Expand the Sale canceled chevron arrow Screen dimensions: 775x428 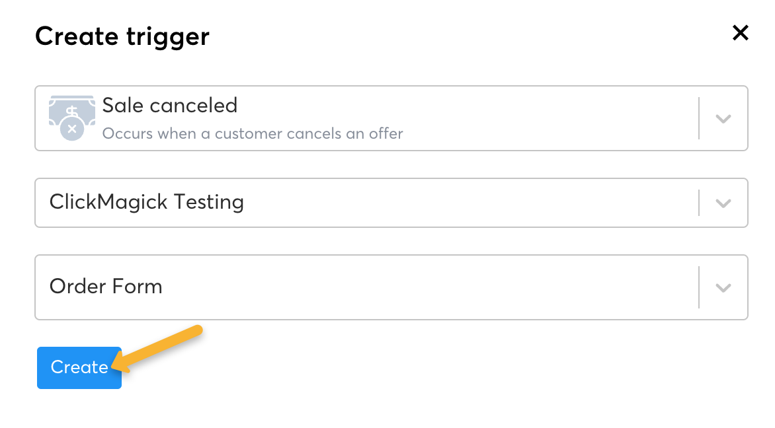click(723, 119)
